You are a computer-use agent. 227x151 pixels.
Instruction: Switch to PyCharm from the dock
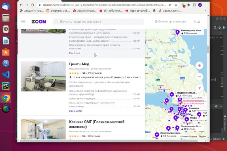point(6,86)
